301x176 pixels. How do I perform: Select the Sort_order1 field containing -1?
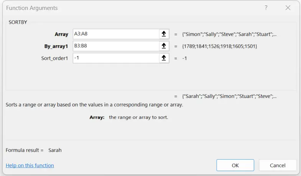pyautogui.click(x=116, y=58)
